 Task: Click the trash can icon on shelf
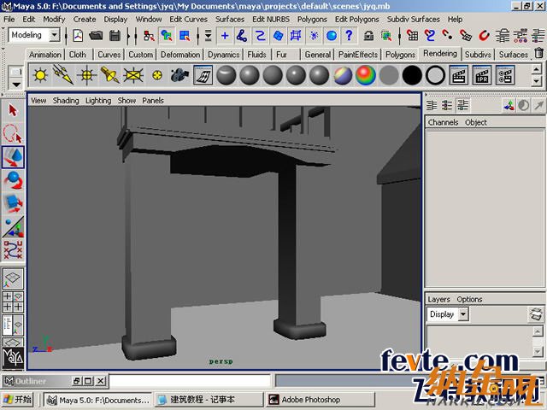(x=538, y=54)
